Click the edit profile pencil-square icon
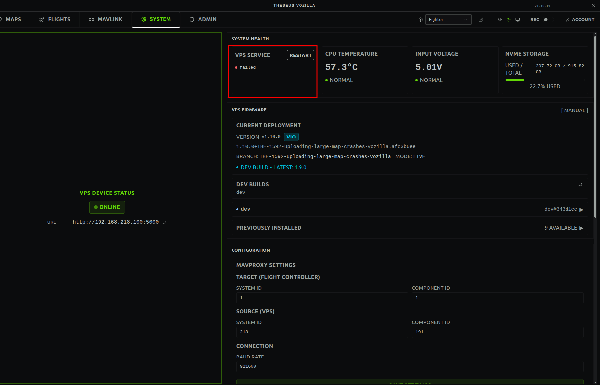Viewport: 600px width, 385px height. click(480, 20)
